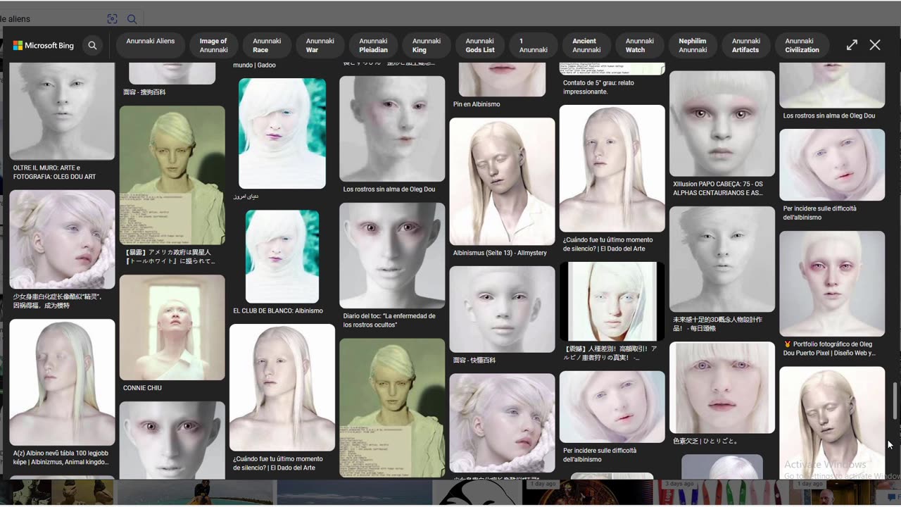The image size is (901, 507).
Task: Open the 色素欠乏 | ひとりごと caption
Action: pyautogui.click(x=705, y=441)
